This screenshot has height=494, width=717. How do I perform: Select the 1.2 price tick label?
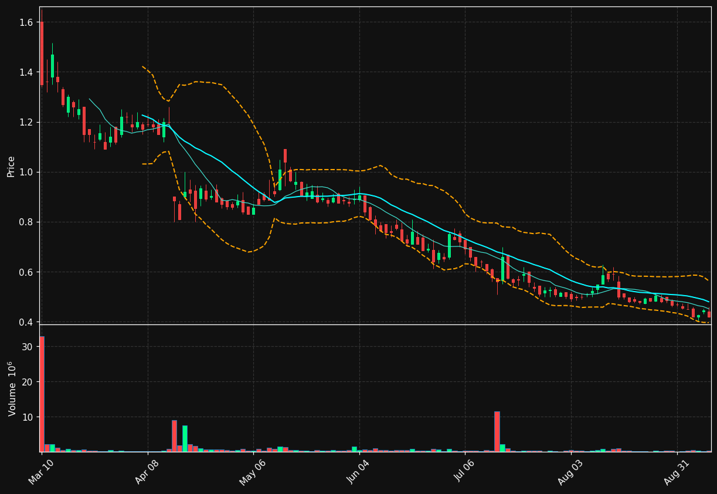(x=26, y=122)
